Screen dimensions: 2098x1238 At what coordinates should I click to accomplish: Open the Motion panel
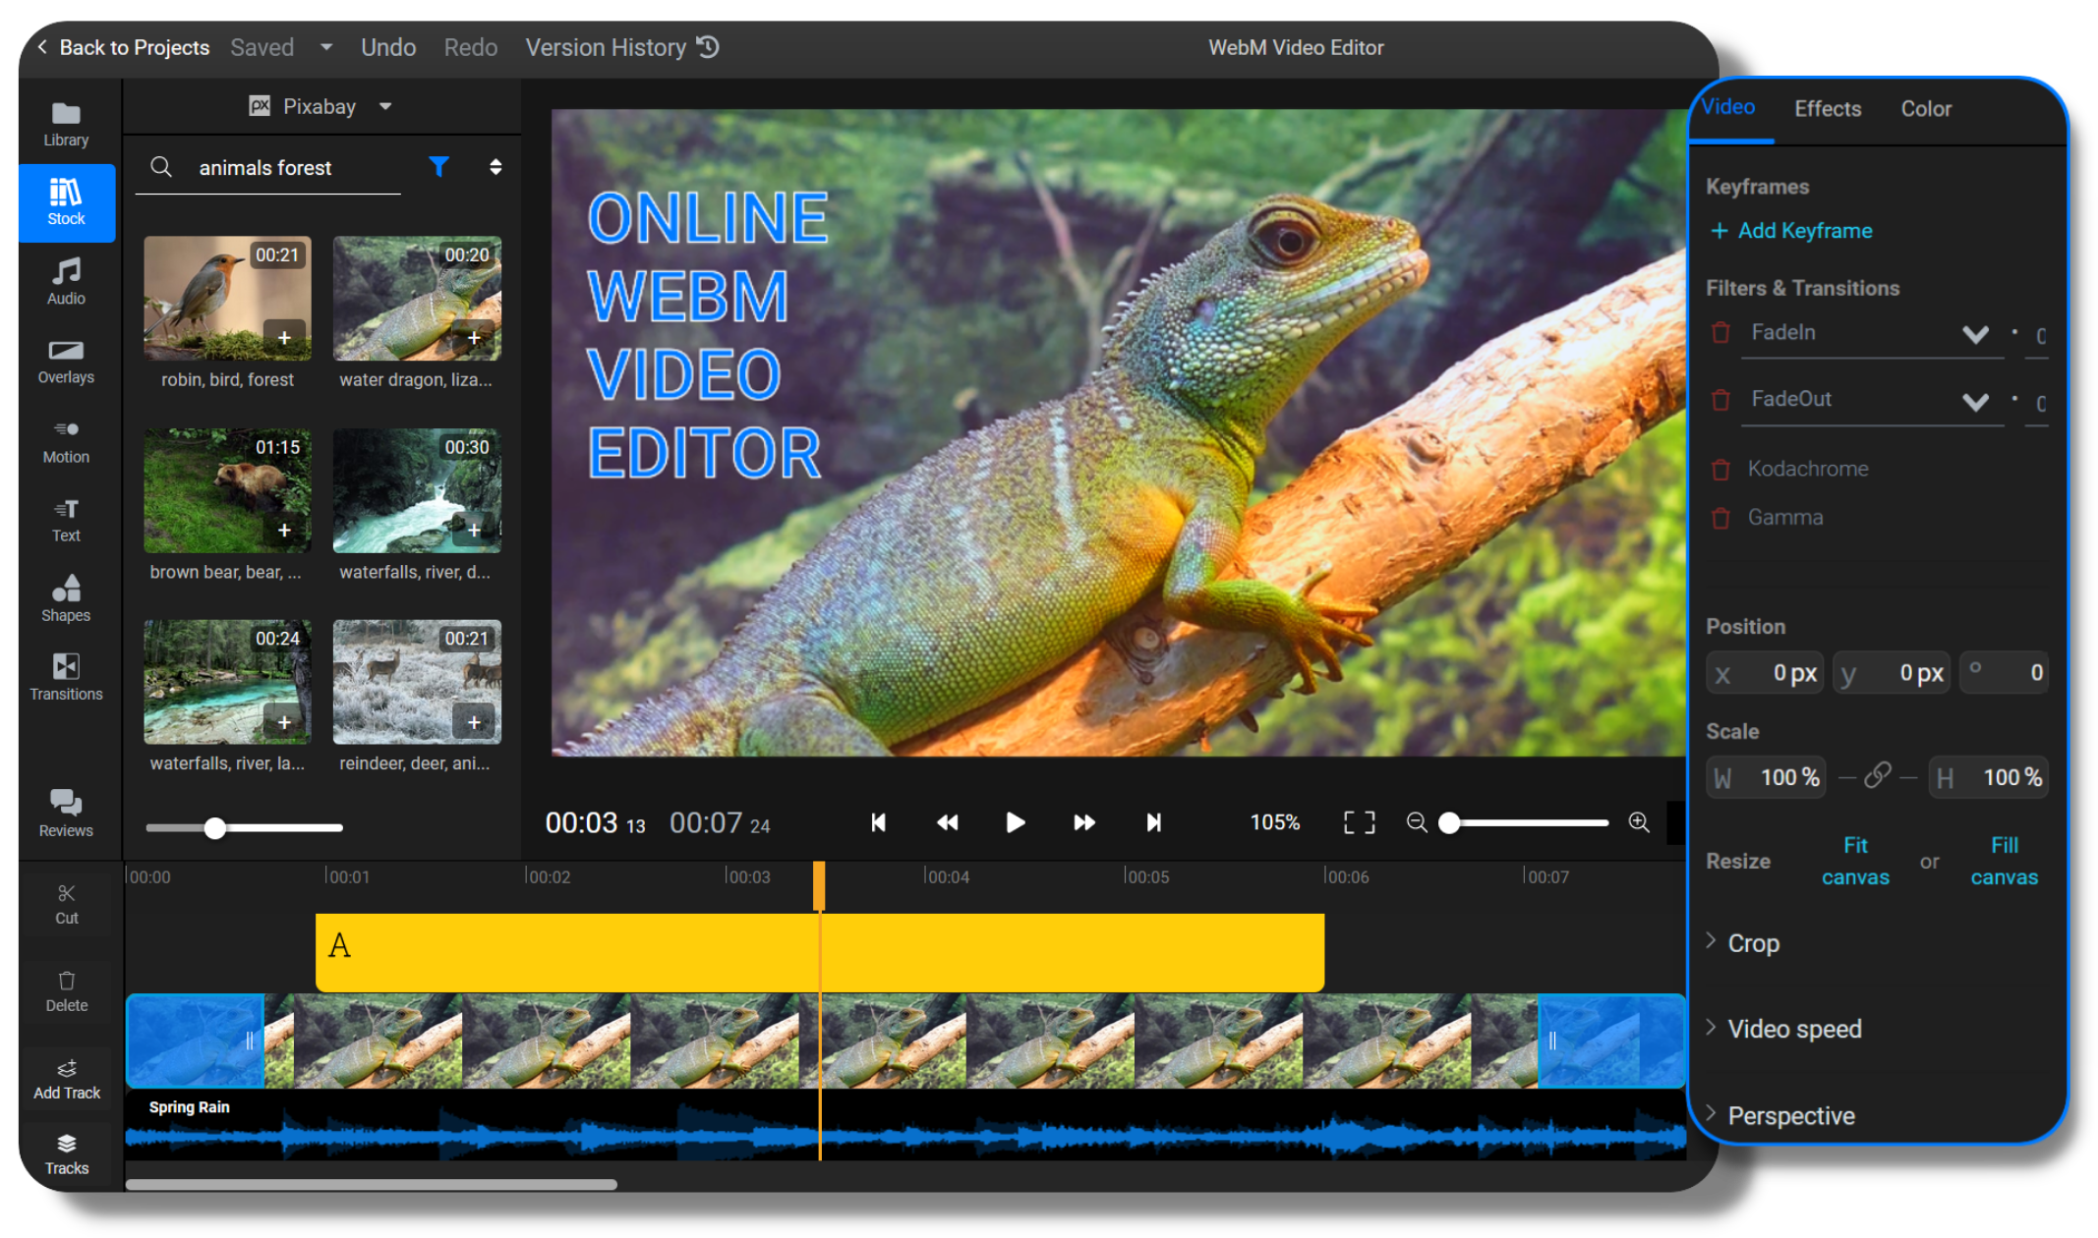65,440
